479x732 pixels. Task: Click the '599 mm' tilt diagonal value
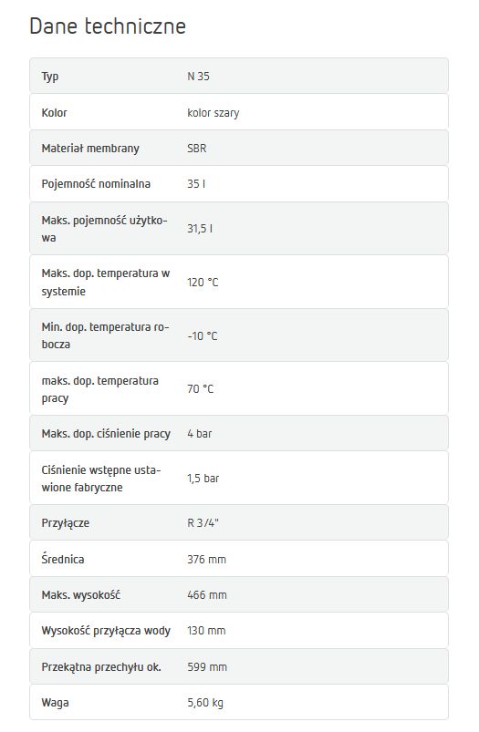[x=207, y=667]
